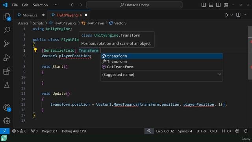Click the Start method name
Image resolution: width=252 pixels, height=142 pixels.
click(58, 67)
